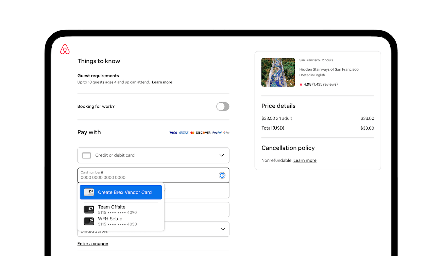Click the Brex card icon in Create button
The width and height of the screenshot is (442, 256).
click(x=89, y=192)
